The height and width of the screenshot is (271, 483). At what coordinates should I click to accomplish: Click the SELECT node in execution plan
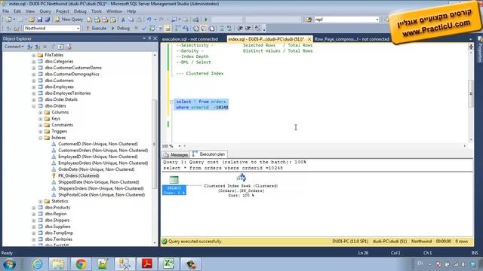tap(174, 185)
